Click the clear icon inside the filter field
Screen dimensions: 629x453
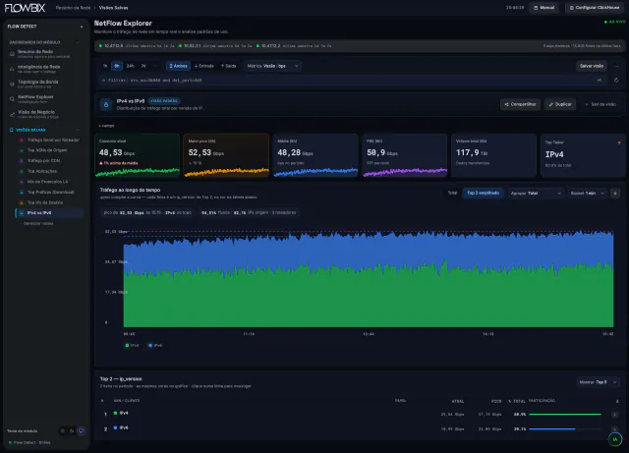[x=600, y=81]
